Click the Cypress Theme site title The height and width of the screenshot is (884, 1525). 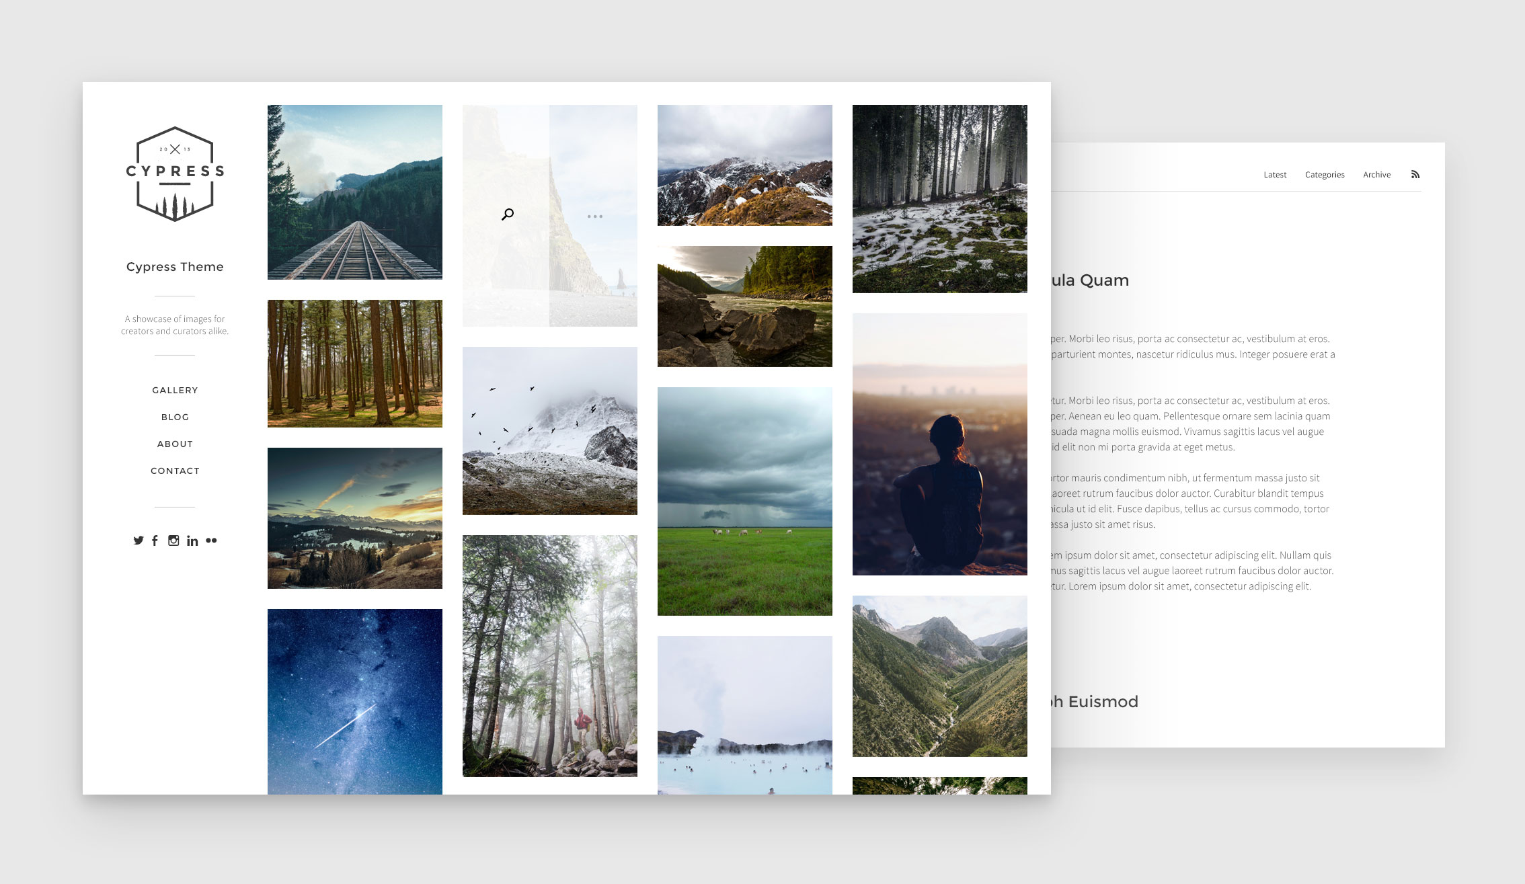click(x=175, y=267)
